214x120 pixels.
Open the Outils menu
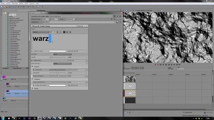click(x=26, y=4)
